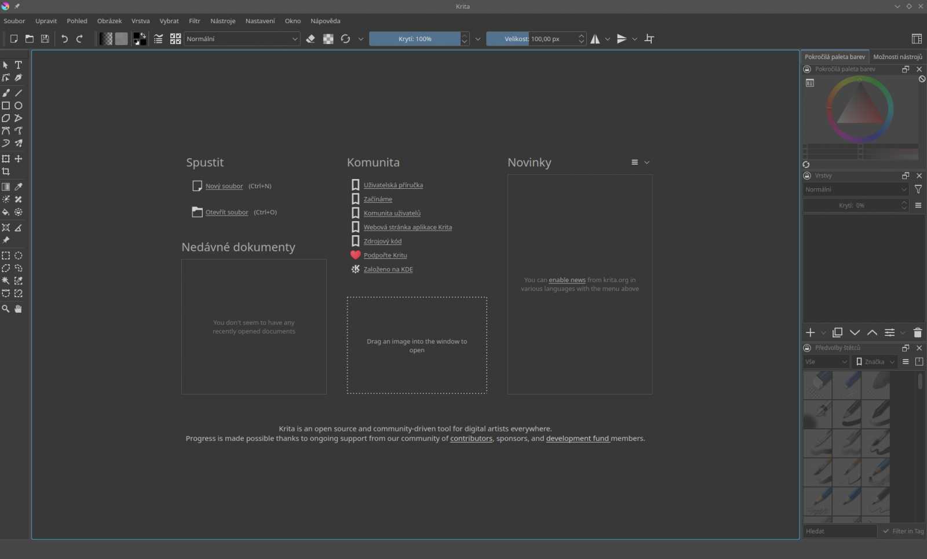Image resolution: width=927 pixels, height=559 pixels.
Task: Select the Color Sampler eyedropper tool
Action: click(x=19, y=187)
